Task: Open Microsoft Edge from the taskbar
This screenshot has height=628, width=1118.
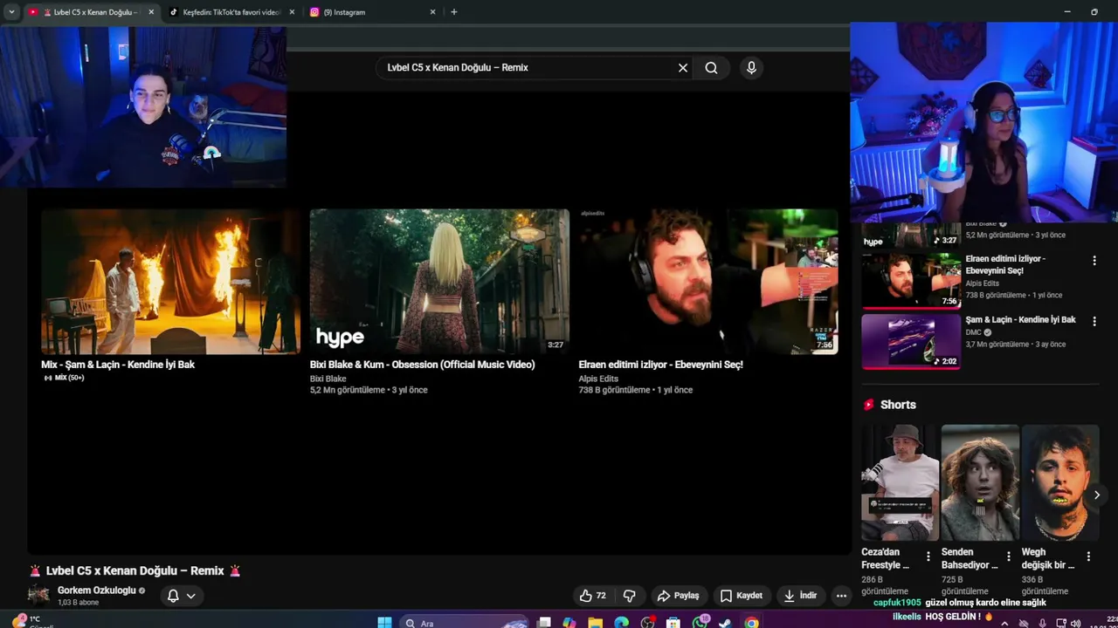Action: 621,623
